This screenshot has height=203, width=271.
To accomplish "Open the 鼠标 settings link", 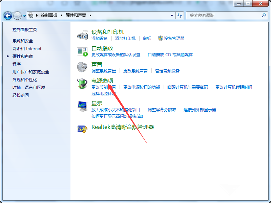I will pos(147,38).
